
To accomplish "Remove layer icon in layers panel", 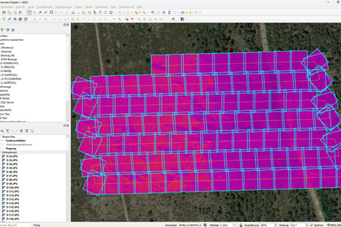I will pos(32,131).
